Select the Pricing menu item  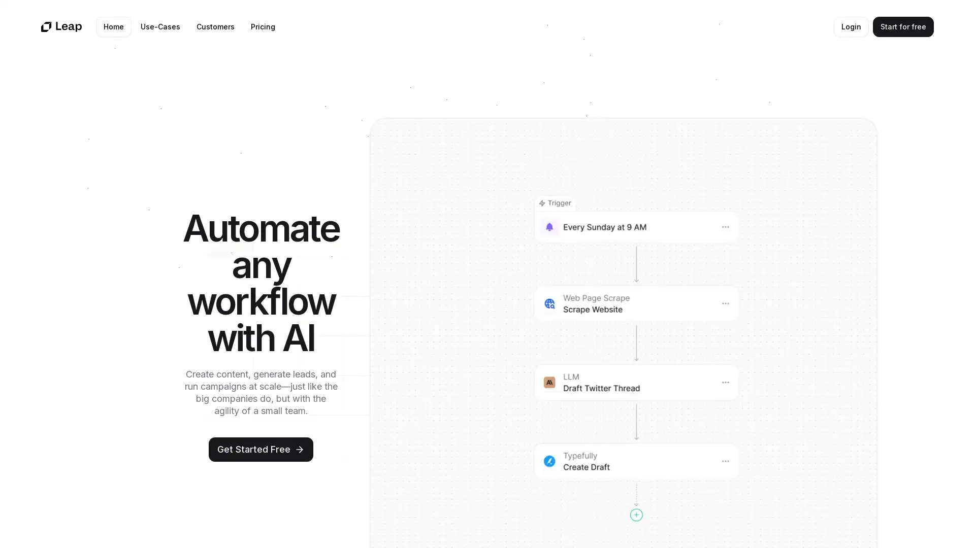[x=263, y=27]
